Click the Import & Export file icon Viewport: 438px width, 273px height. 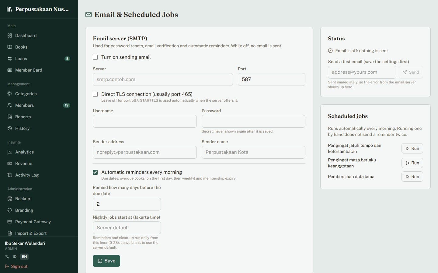click(10, 233)
